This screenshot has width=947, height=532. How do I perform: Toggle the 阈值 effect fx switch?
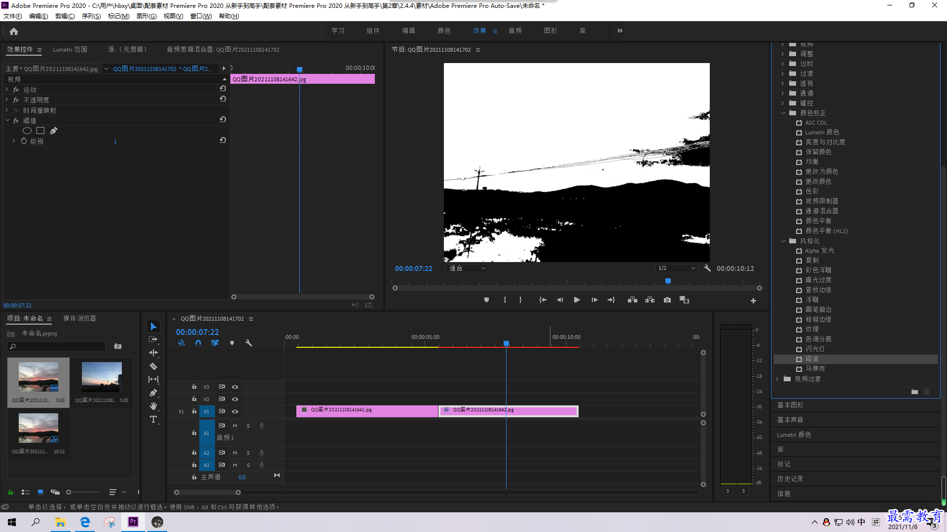pos(16,121)
